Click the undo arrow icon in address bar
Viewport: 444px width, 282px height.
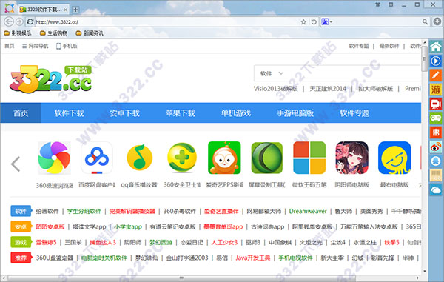tap(314, 21)
